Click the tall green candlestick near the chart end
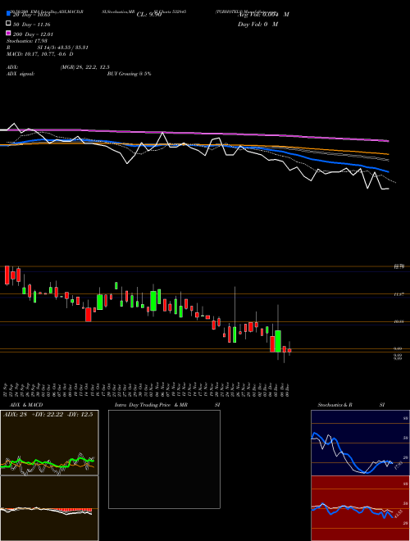410x541 pixels. click(278, 341)
